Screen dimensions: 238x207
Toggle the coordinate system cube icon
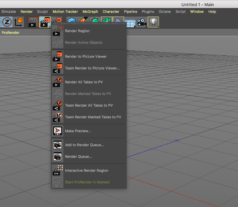(x=19, y=22)
